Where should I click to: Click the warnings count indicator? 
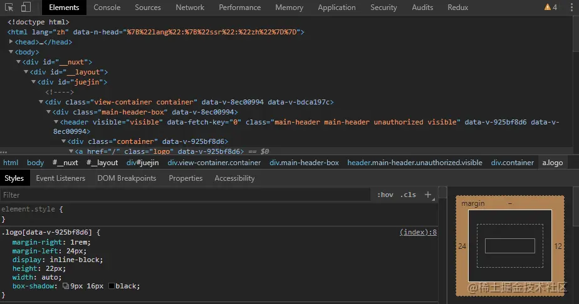tap(551, 8)
